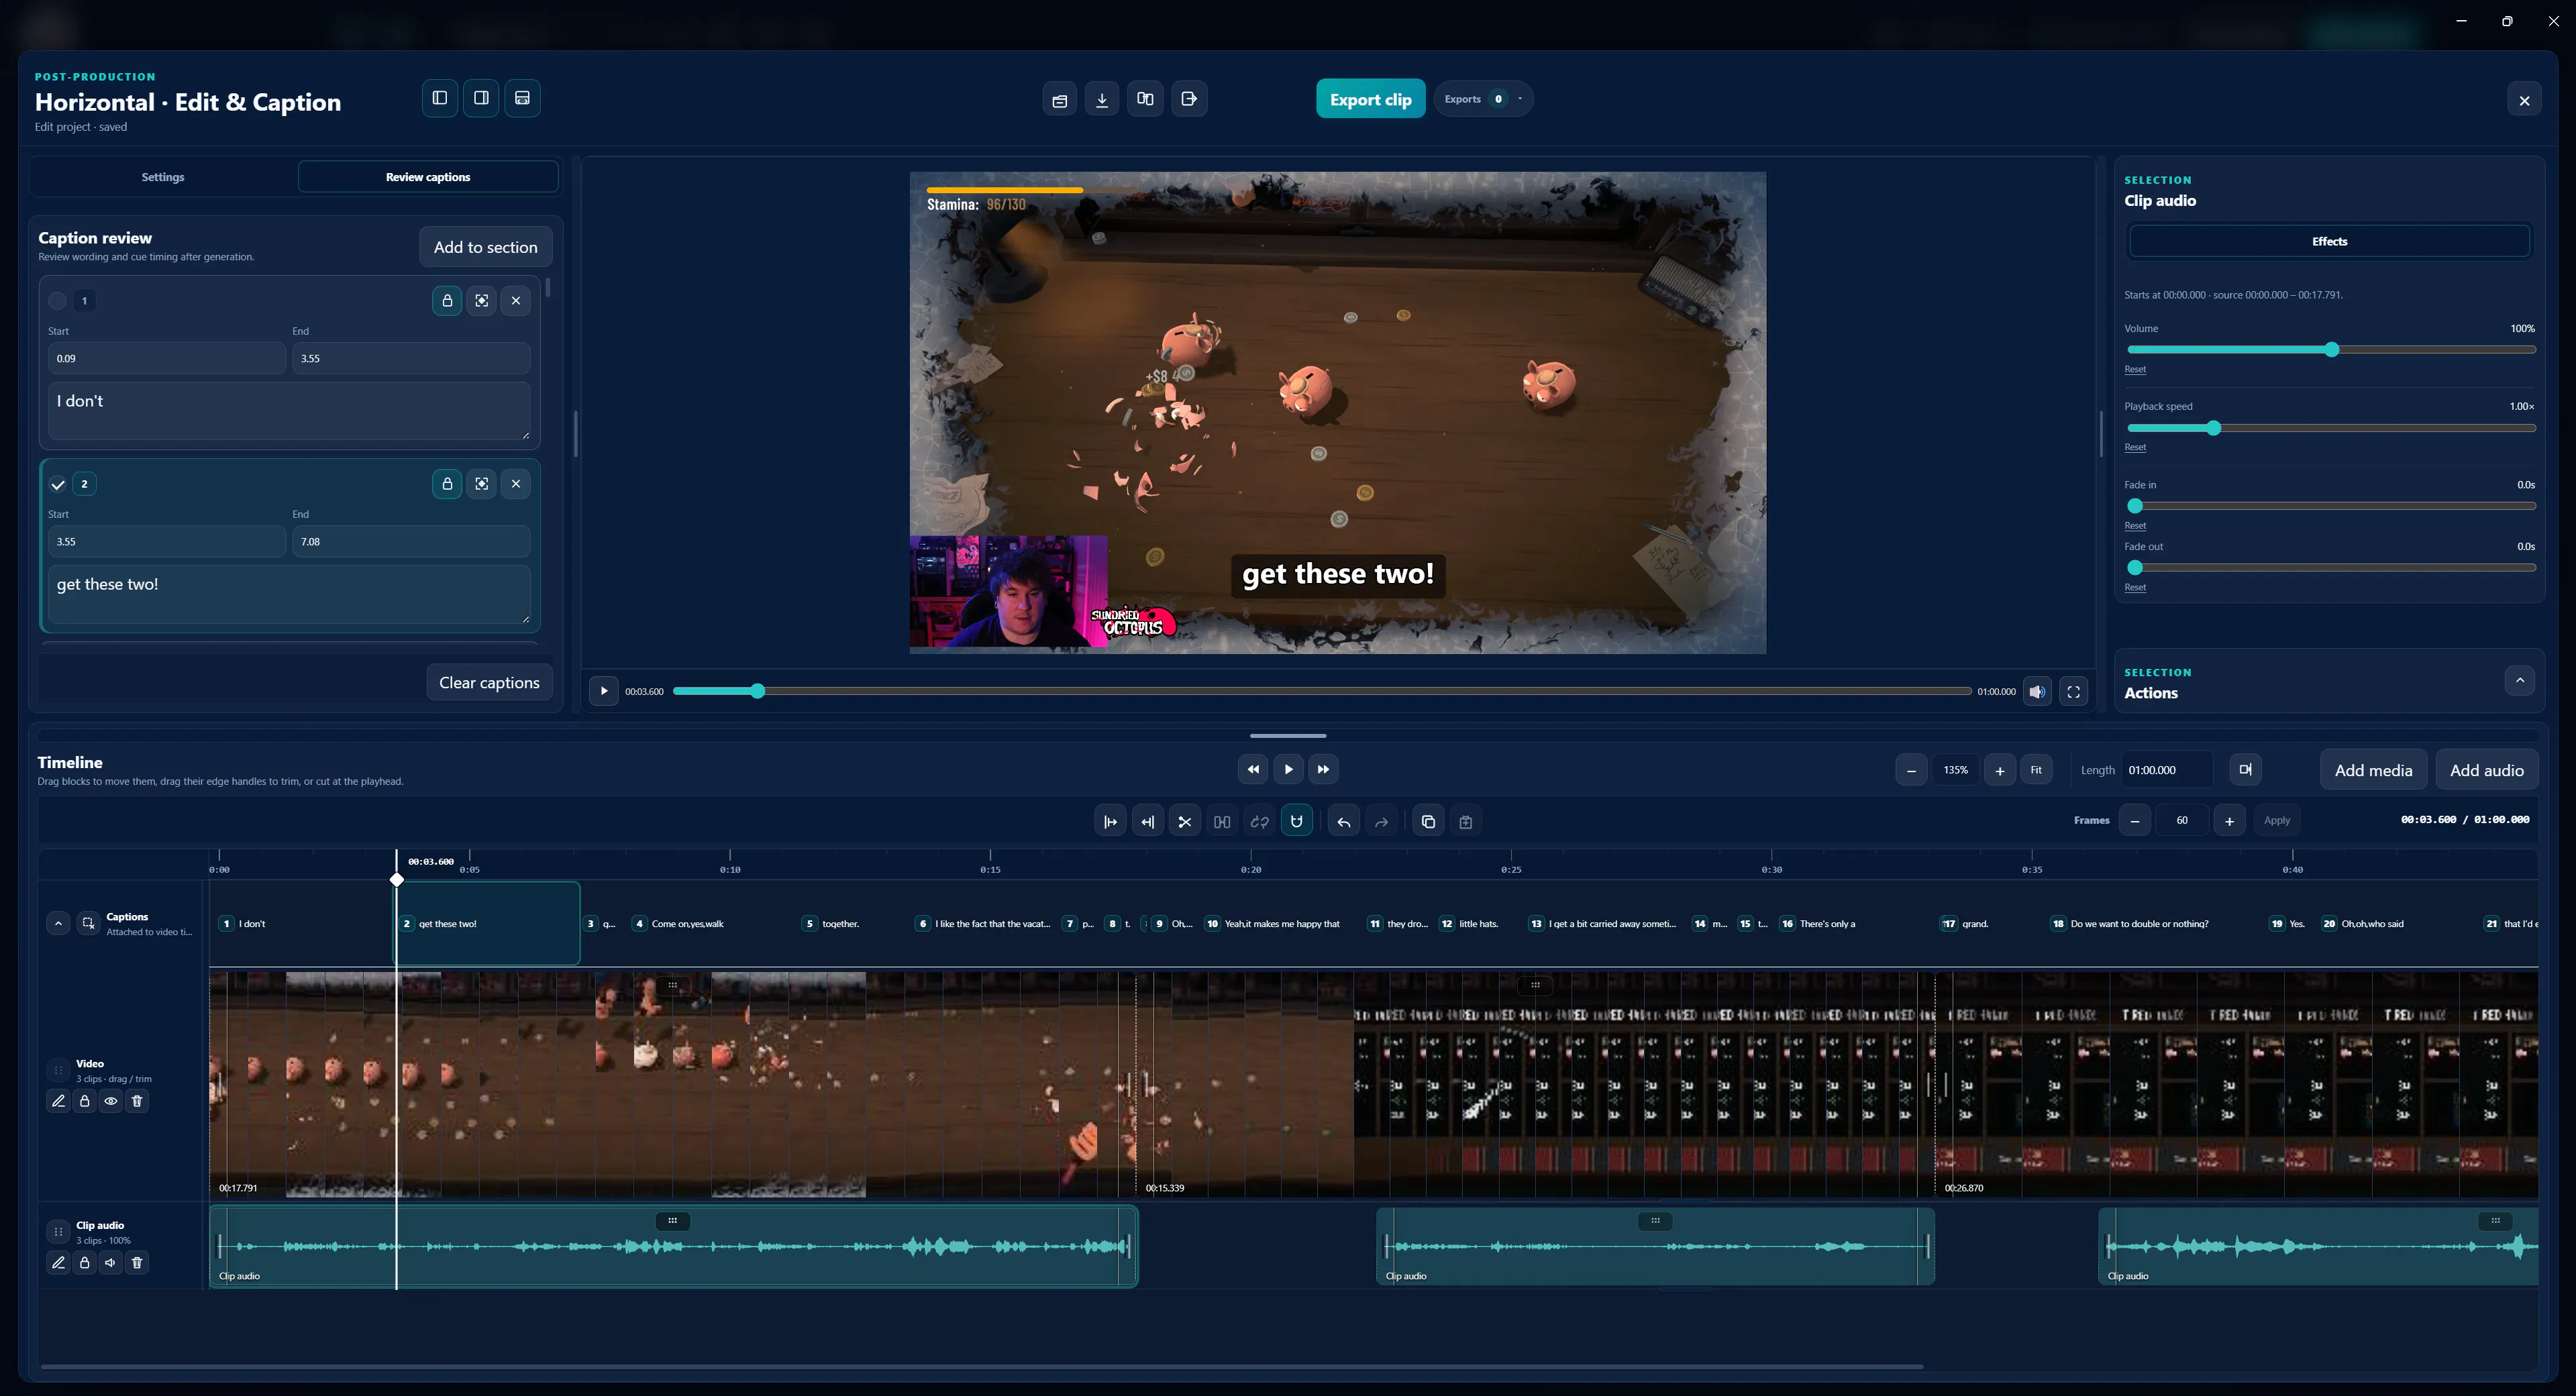
Task: Enter fullscreen preview mode
Action: pos(2073,691)
